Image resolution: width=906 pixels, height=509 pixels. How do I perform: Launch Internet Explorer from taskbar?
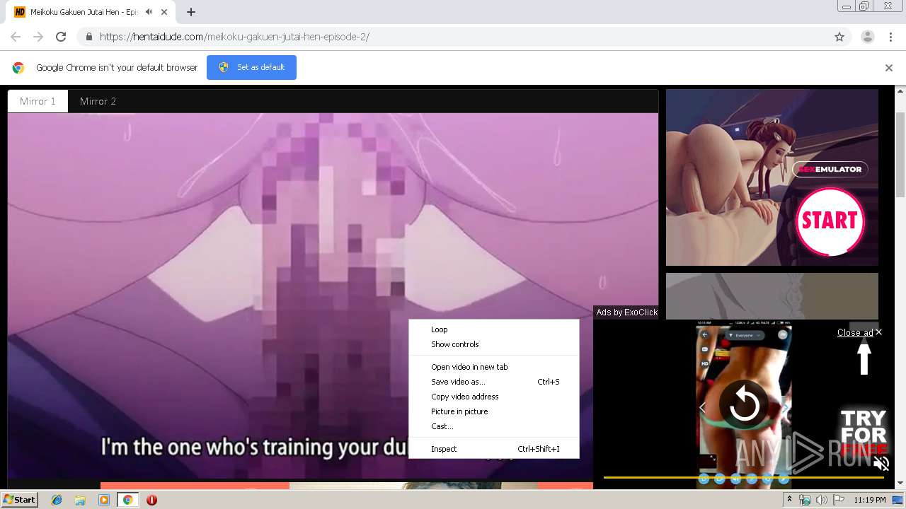click(x=57, y=500)
